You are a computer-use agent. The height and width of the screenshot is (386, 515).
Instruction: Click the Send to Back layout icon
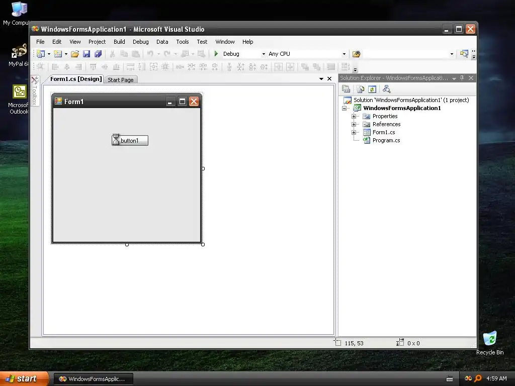[x=316, y=67]
